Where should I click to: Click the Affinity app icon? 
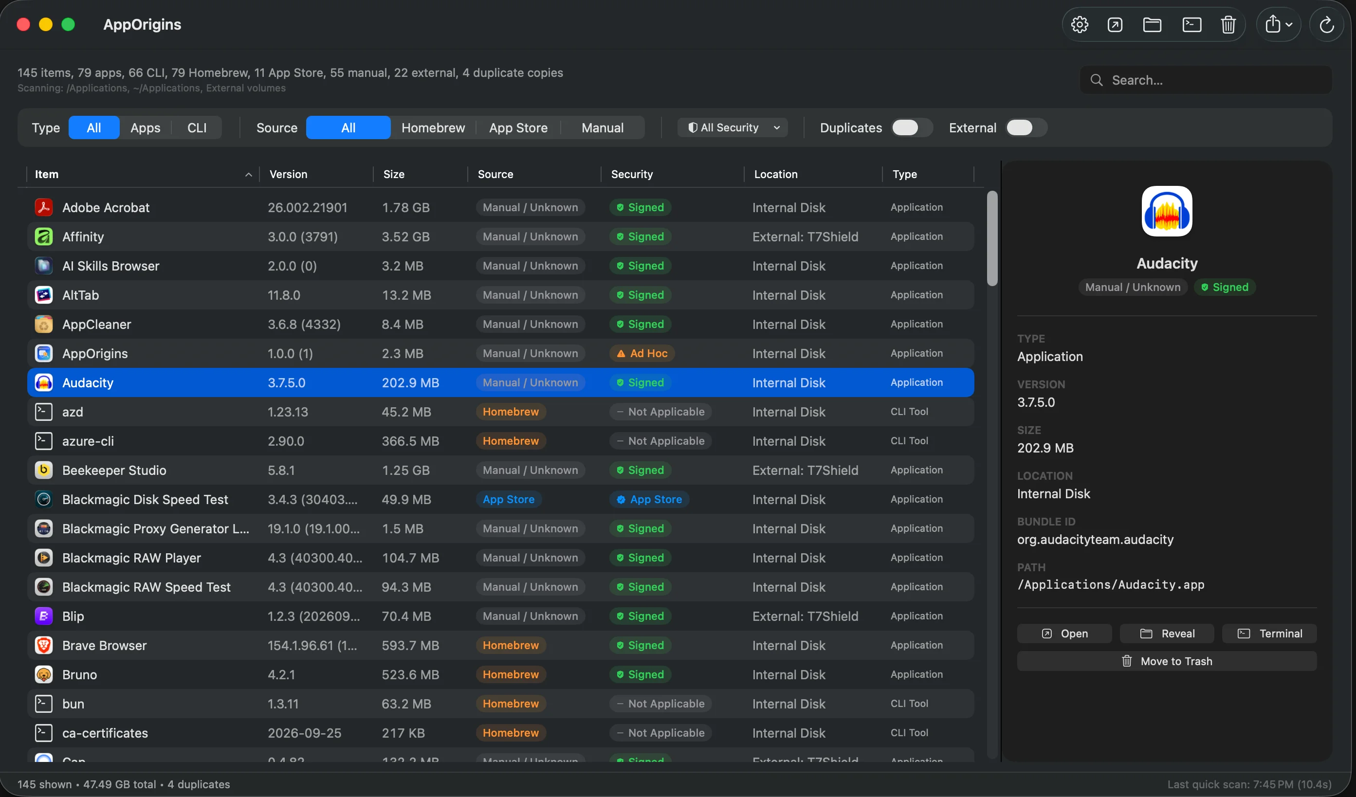tap(44, 236)
